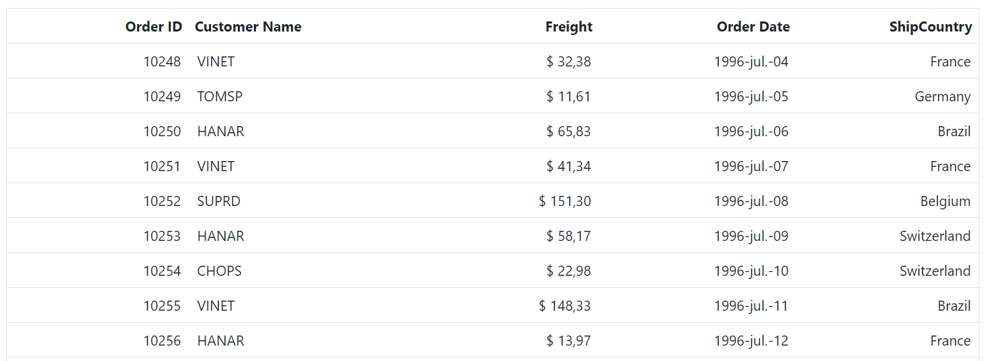987x361 pixels.
Task: Select order ID 10256 cell
Action: 162,341
